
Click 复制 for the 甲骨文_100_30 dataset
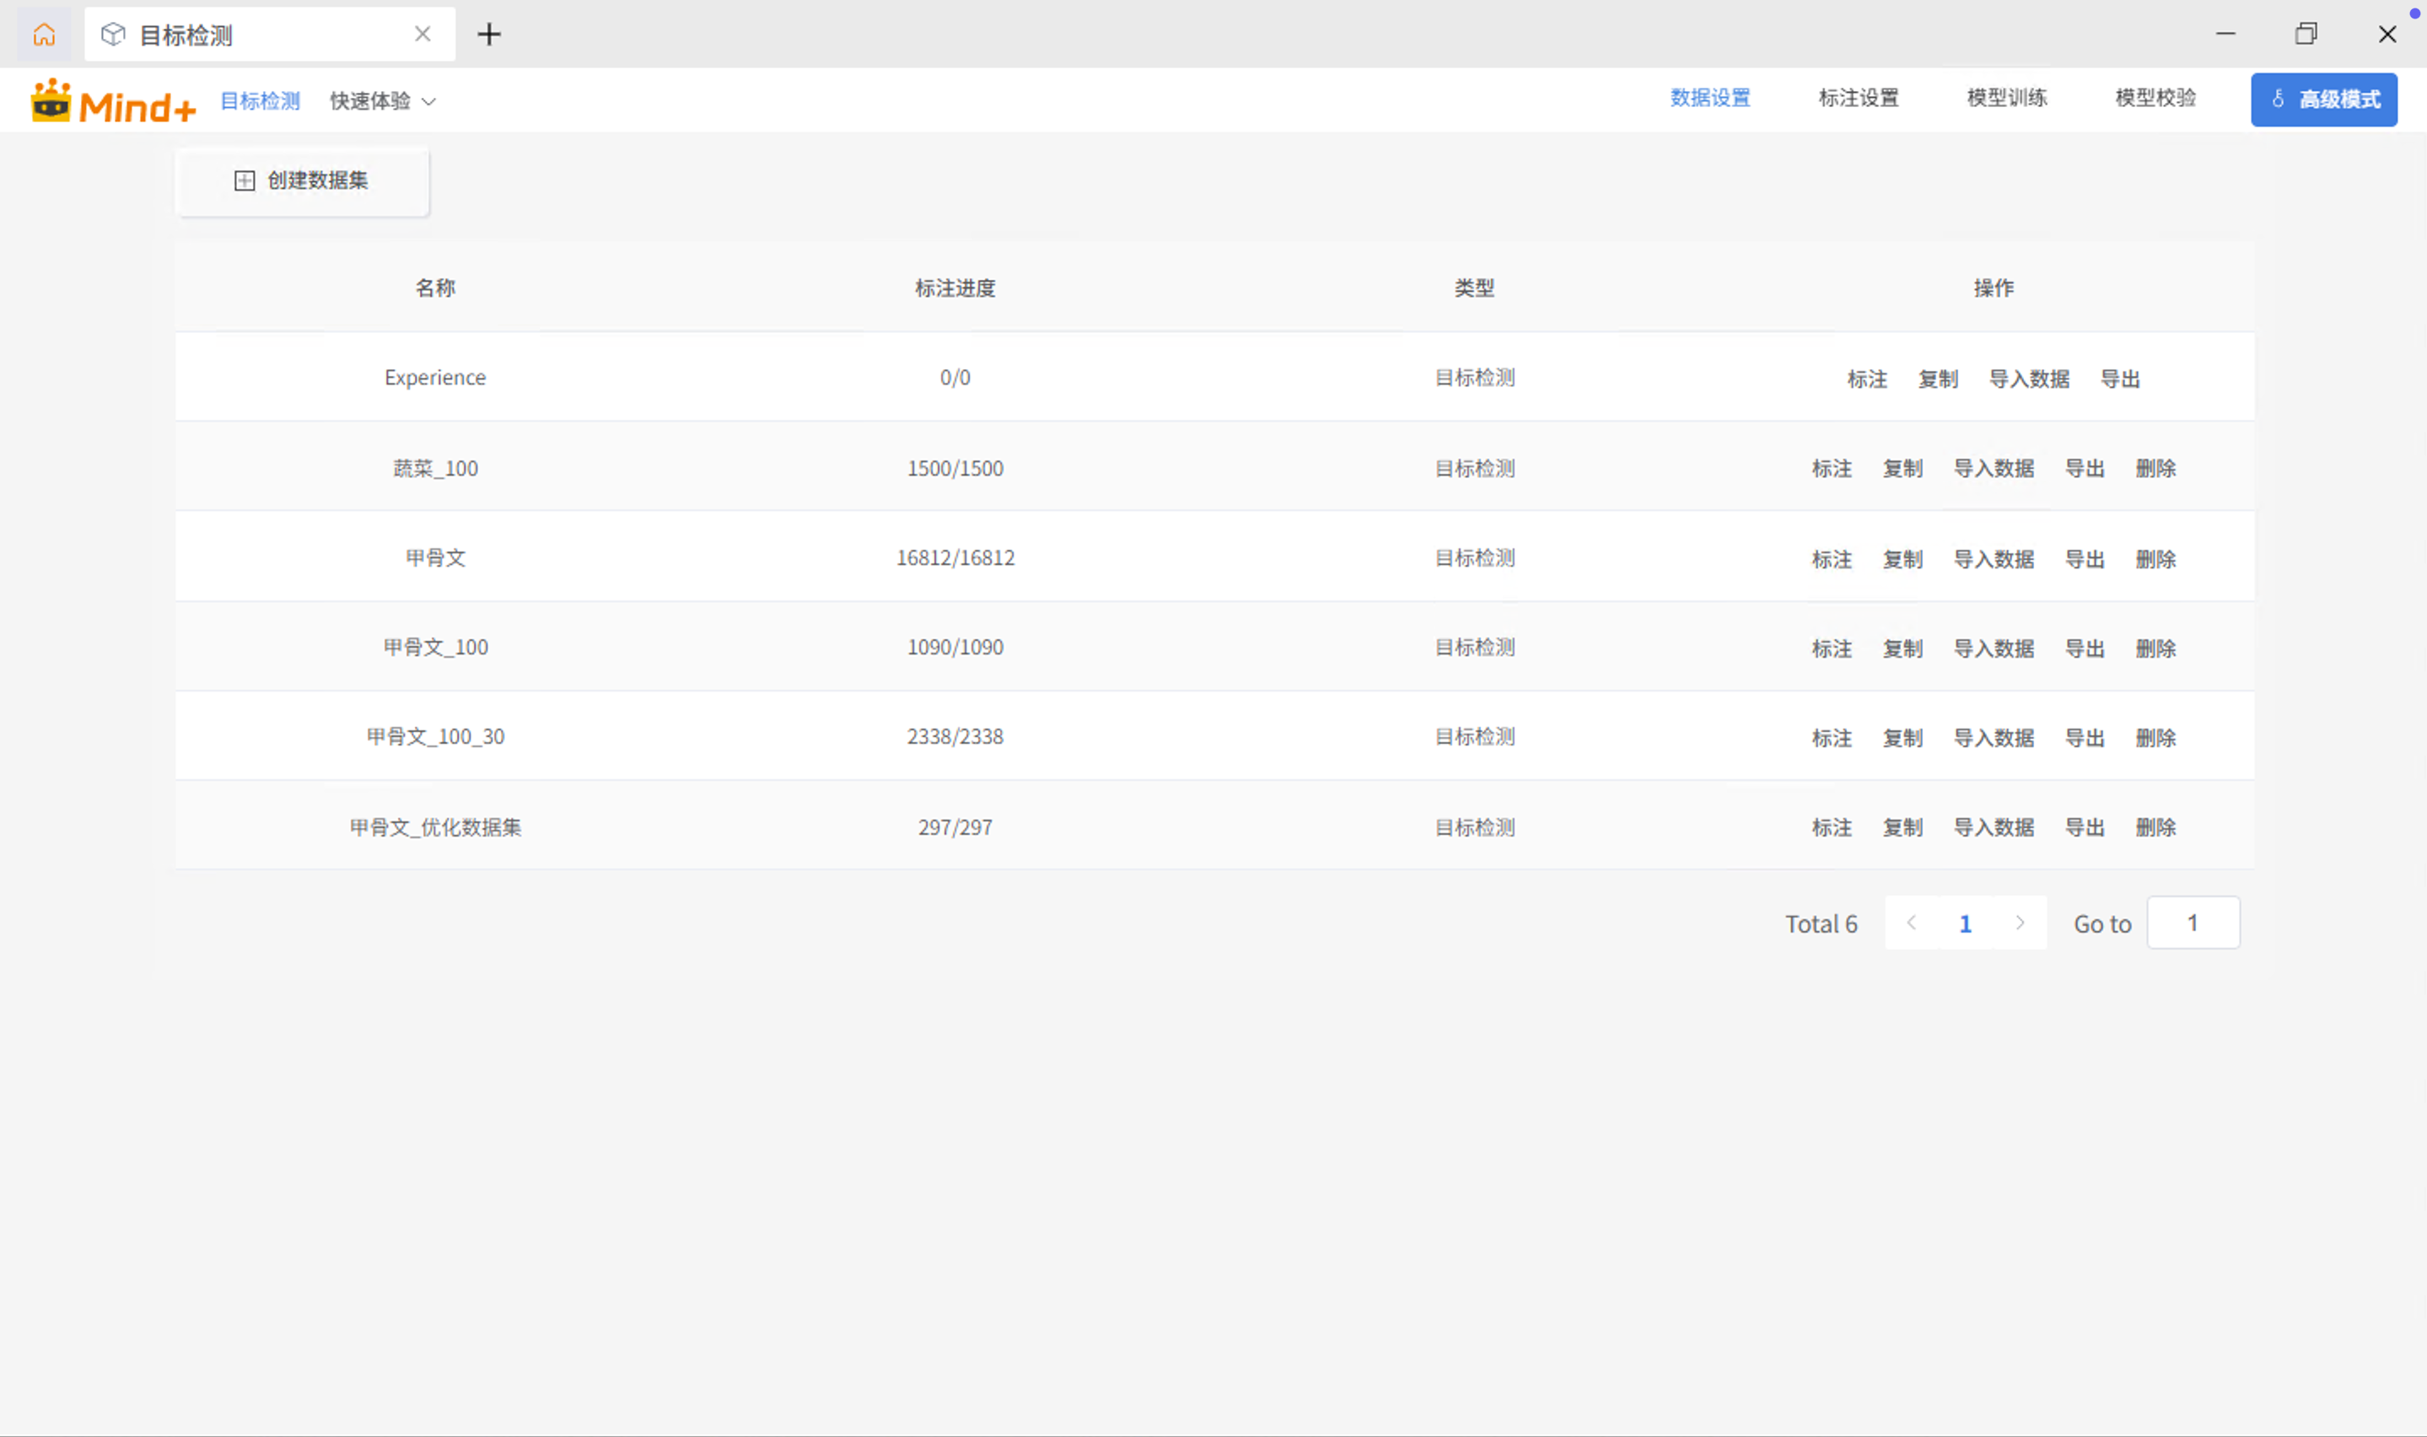1902,738
